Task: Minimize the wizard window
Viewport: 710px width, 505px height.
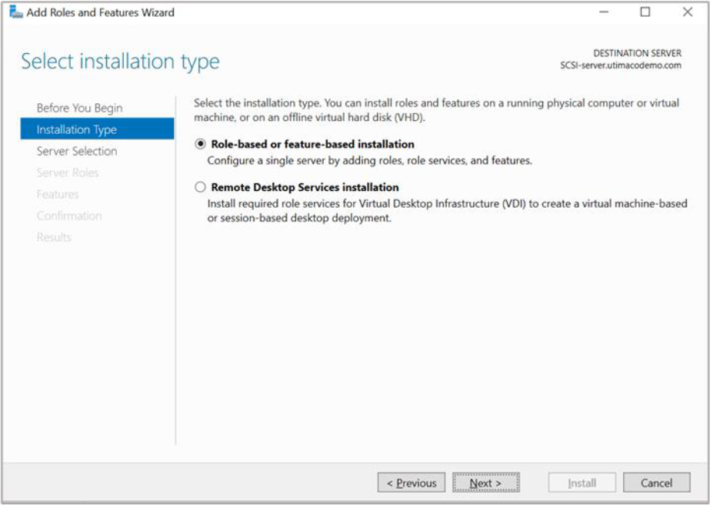Action: [x=603, y=12]
